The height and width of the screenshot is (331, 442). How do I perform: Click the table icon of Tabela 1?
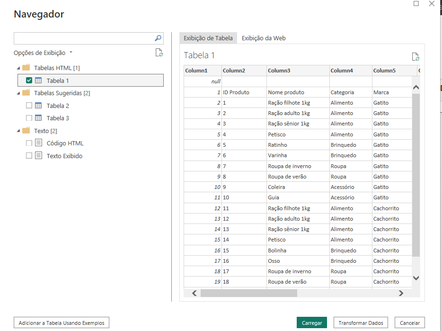[x=38, y=81]
